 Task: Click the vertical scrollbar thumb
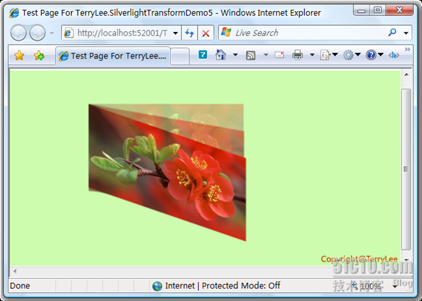[x=406, y=169]
